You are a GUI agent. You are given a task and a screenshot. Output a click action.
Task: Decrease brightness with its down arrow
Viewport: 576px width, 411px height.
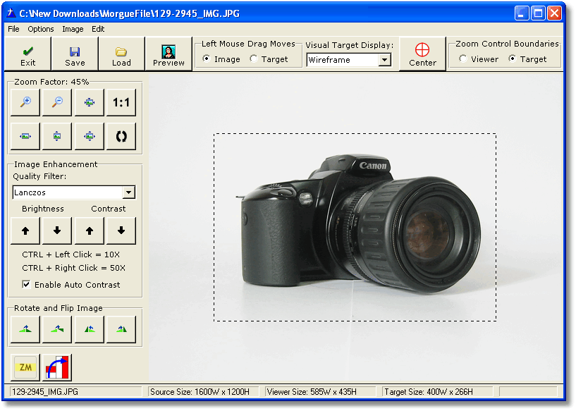click(x=57, y=231)
